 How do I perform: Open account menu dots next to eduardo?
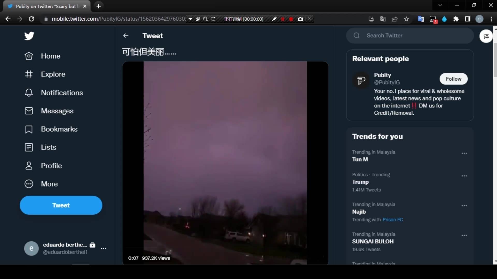click(x=104, y=249)
